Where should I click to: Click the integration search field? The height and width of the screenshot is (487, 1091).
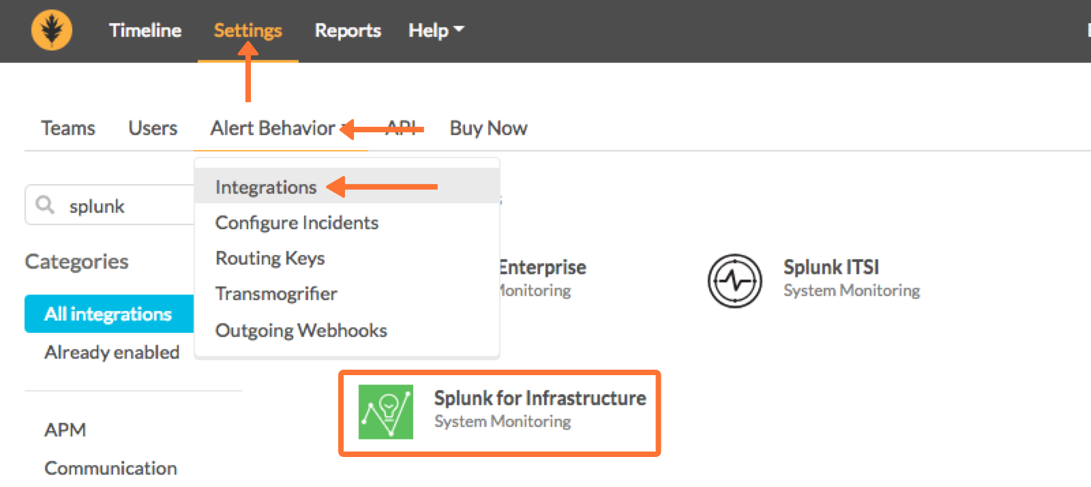110,205
